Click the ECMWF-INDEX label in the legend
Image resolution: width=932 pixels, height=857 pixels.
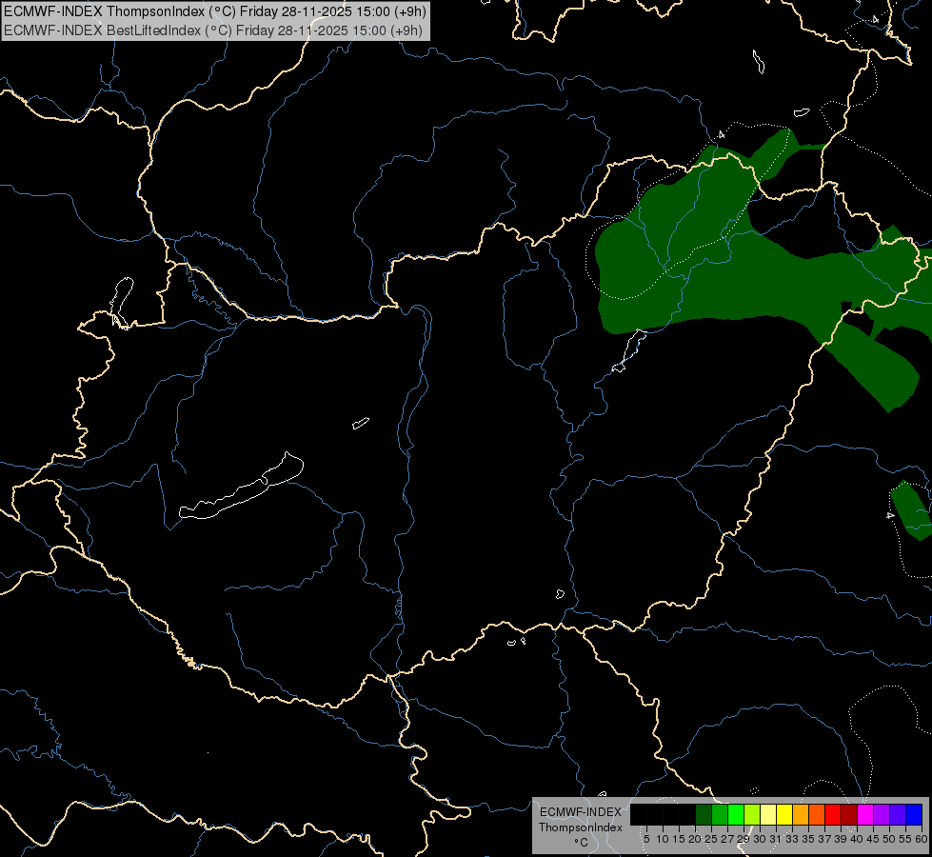point(580,812)
